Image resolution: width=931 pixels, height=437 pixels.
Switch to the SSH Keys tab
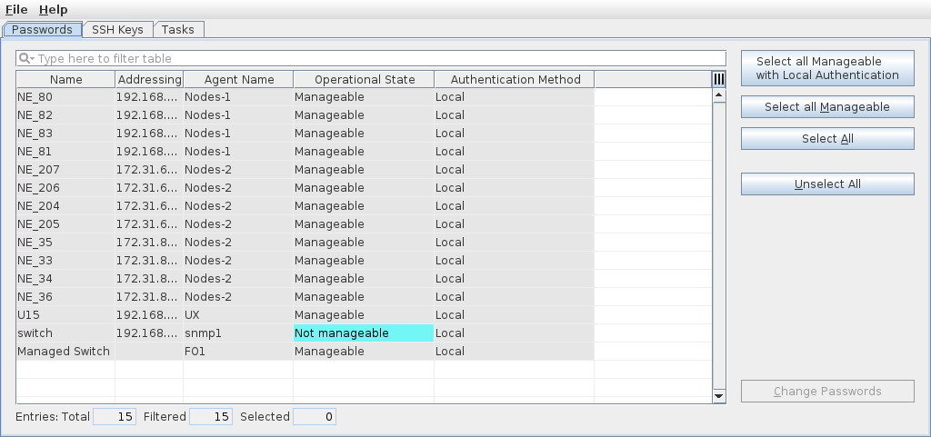117,29
